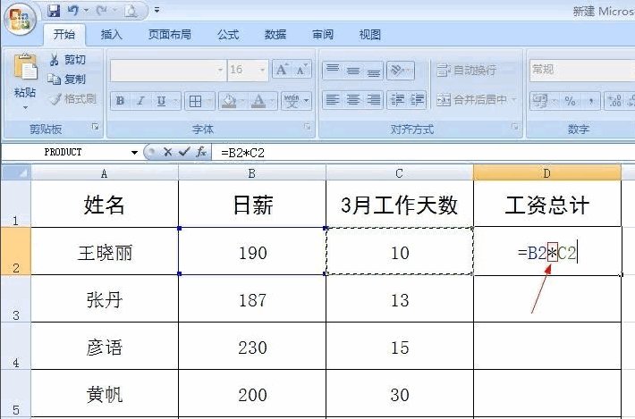Toggle middle vertical alignment
This screenshot has height=419, width=635.
click(x=353, y=71)
